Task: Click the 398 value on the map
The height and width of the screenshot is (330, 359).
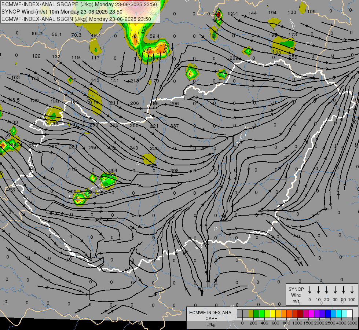Action: [x=175, y=171]
